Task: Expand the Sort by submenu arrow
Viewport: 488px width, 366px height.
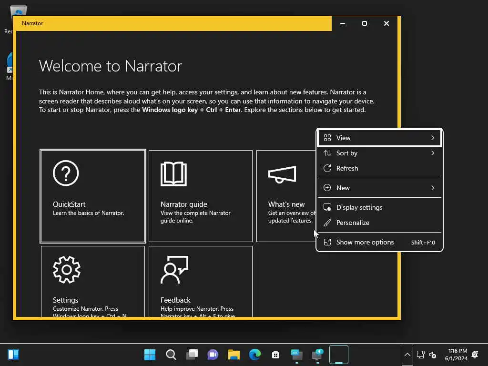Action: (x=433, y=153)
